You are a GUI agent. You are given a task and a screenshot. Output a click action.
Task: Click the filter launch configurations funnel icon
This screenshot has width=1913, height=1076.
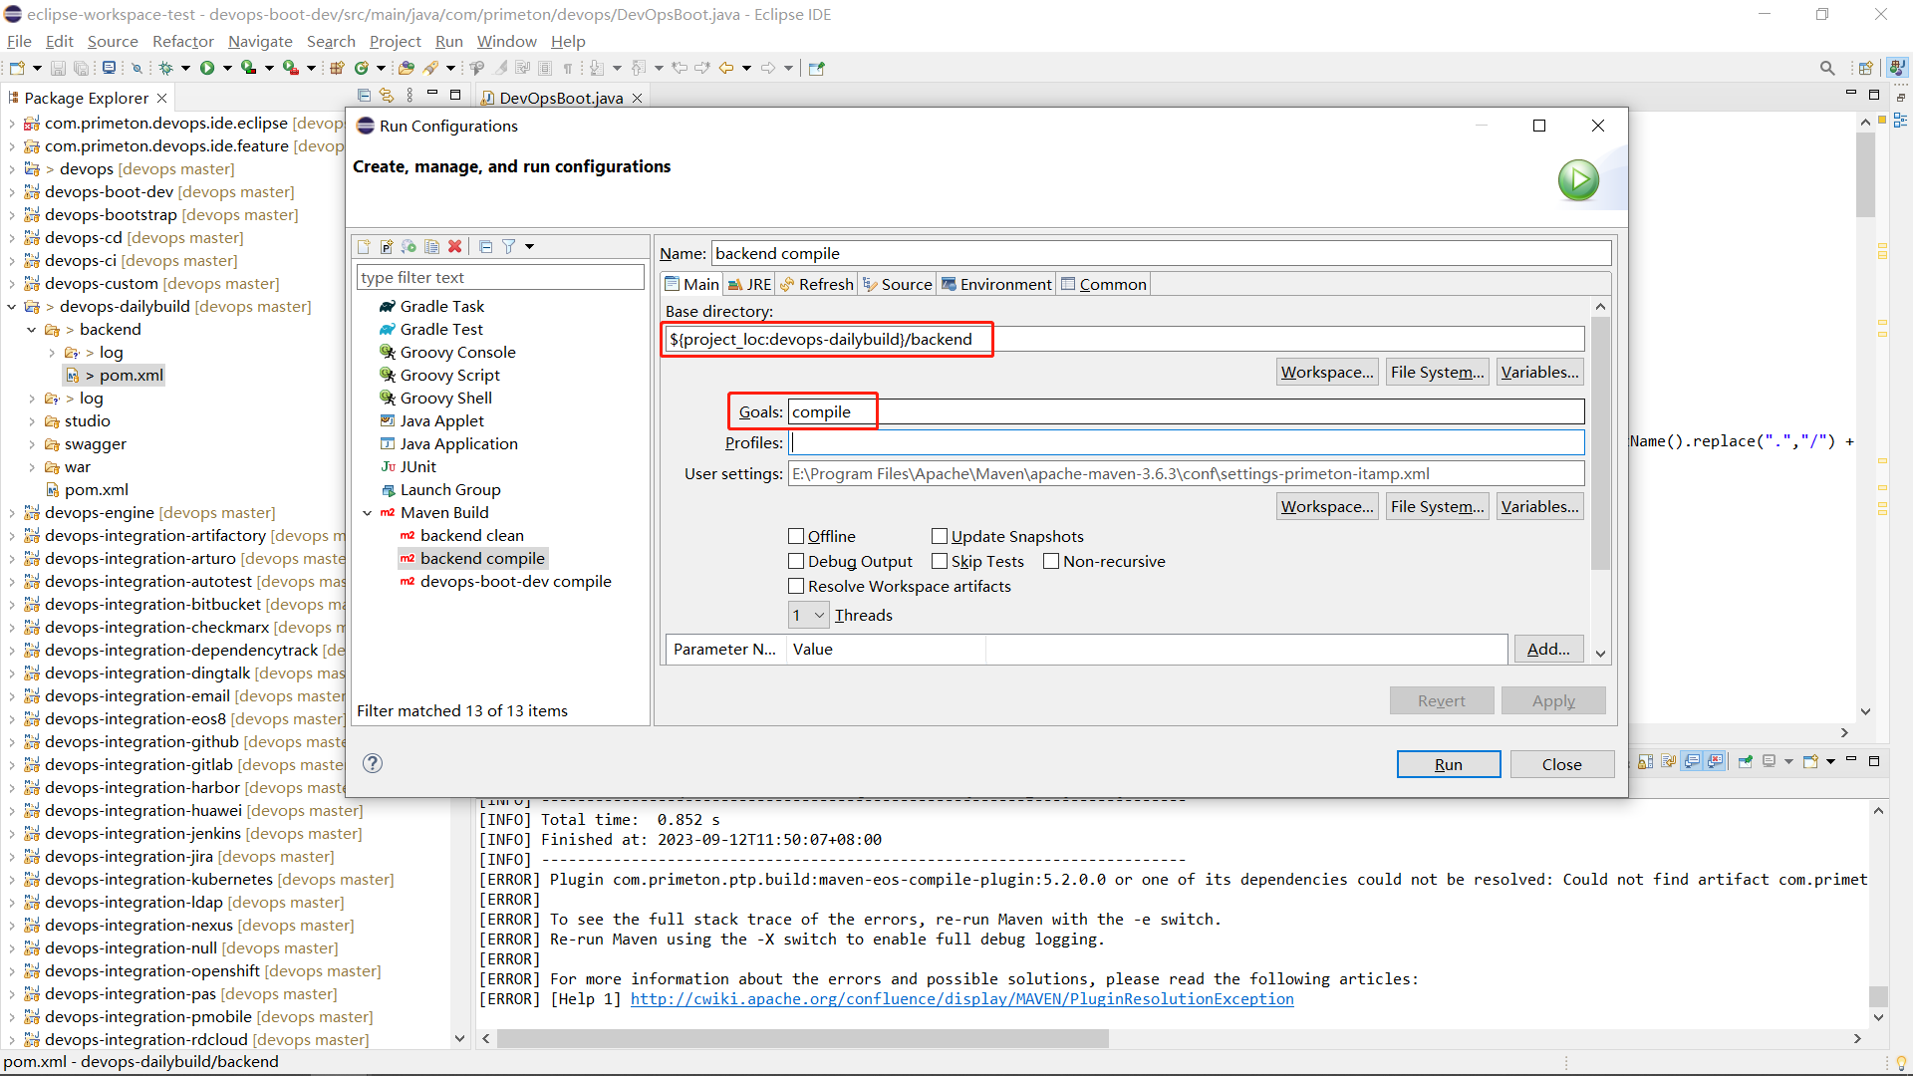point(508,246)
